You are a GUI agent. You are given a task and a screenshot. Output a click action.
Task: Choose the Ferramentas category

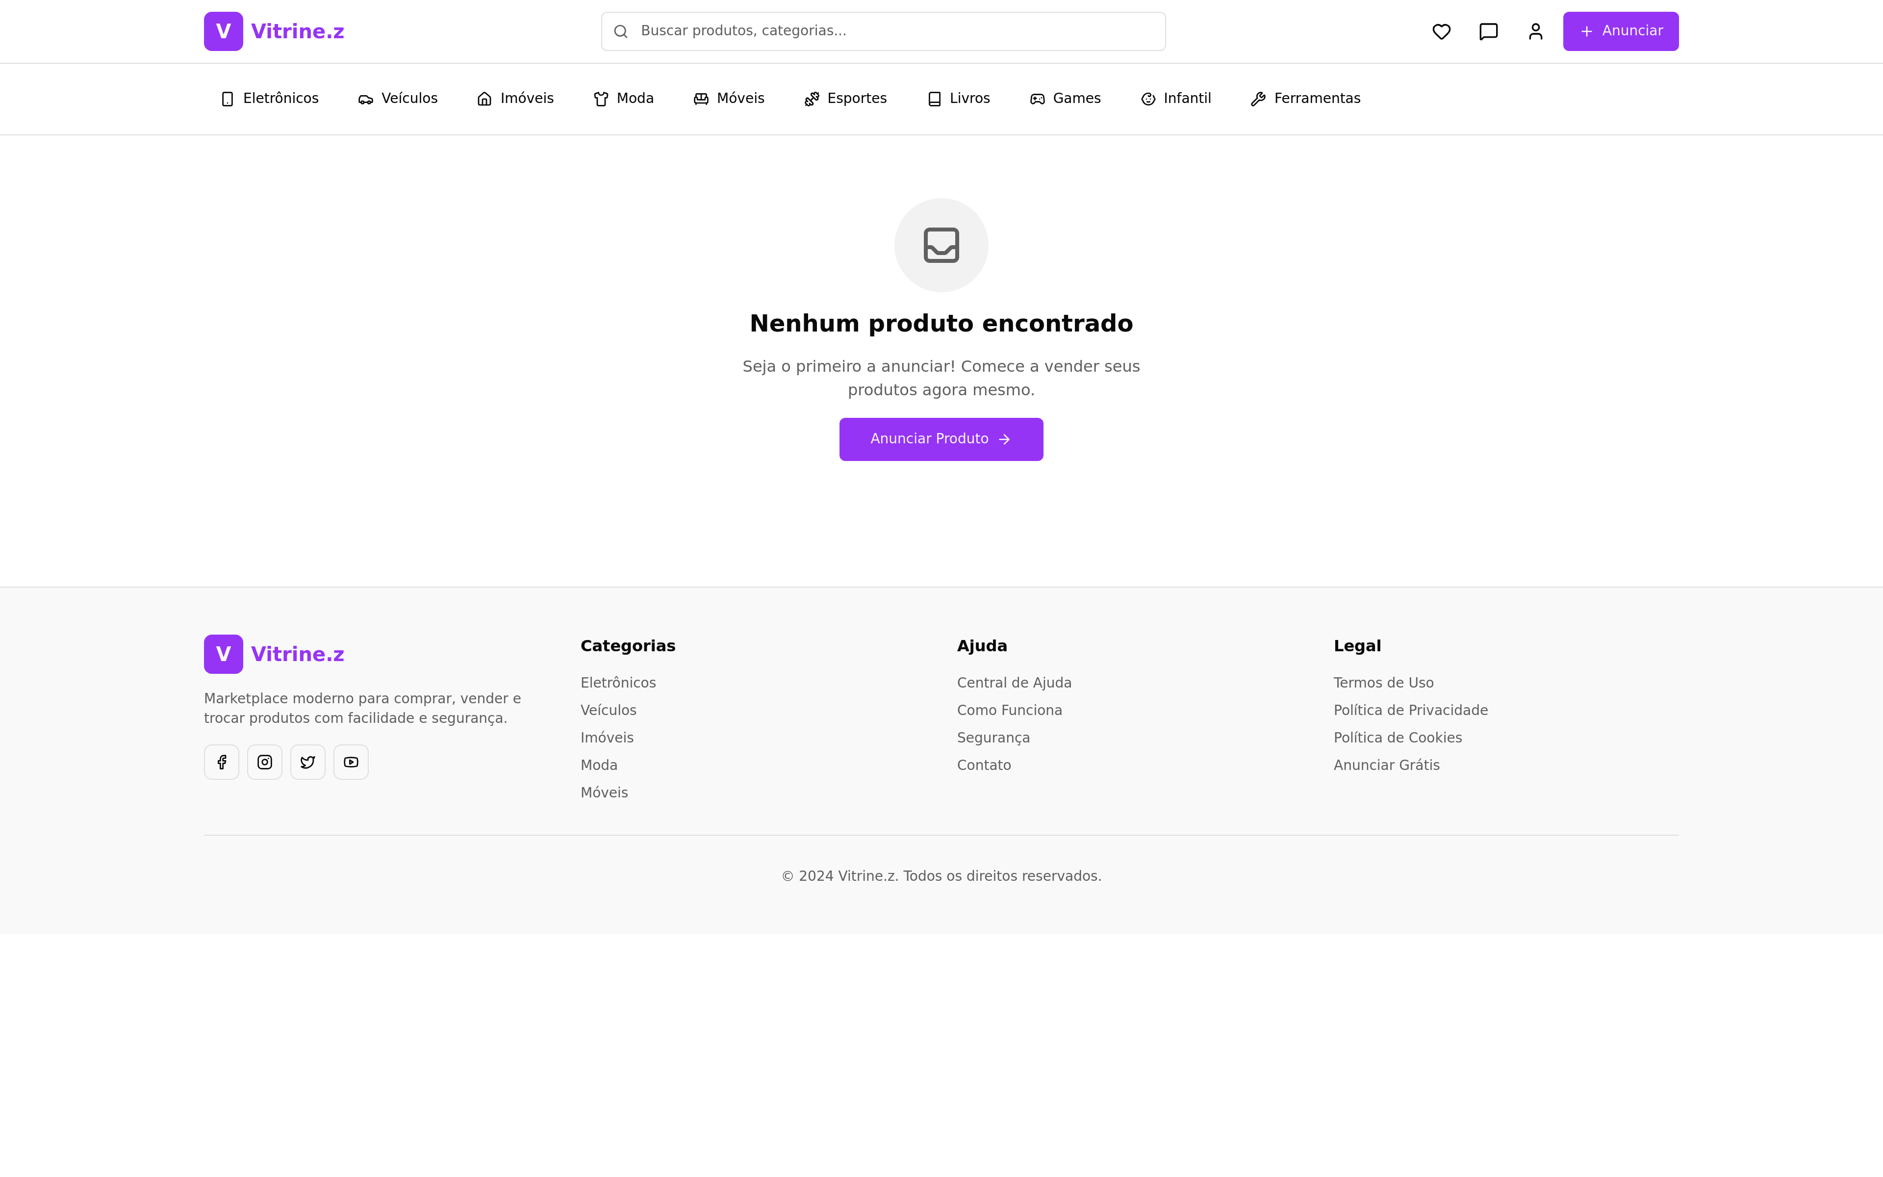1306,99
